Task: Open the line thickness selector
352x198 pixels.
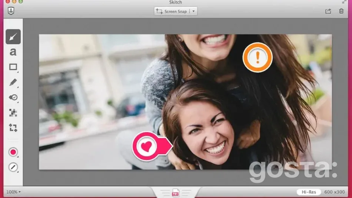Action: pos(13,167)
